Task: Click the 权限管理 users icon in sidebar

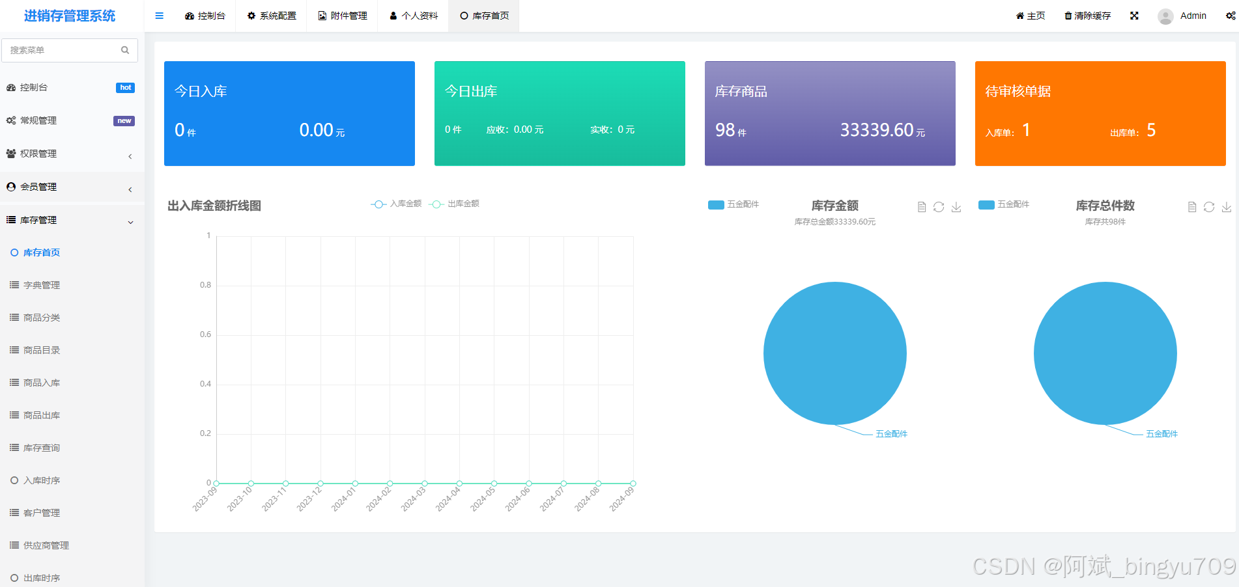Action: pyautogui.click(x=11, y=154)
